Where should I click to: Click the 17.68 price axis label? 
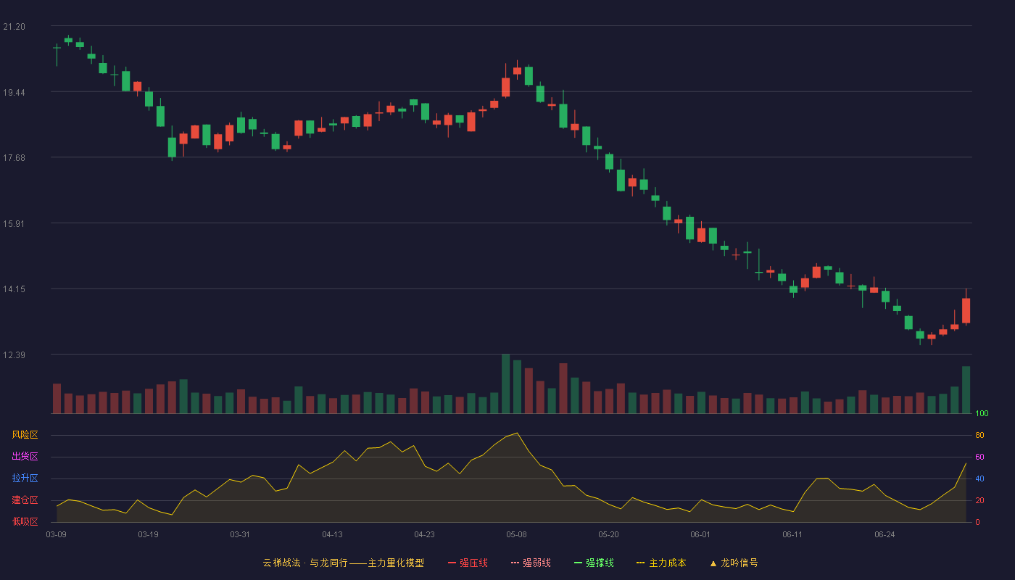[x=14, y=158]
